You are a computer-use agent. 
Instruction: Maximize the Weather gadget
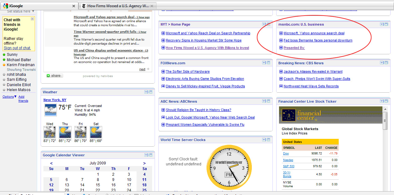coord(151,92)
